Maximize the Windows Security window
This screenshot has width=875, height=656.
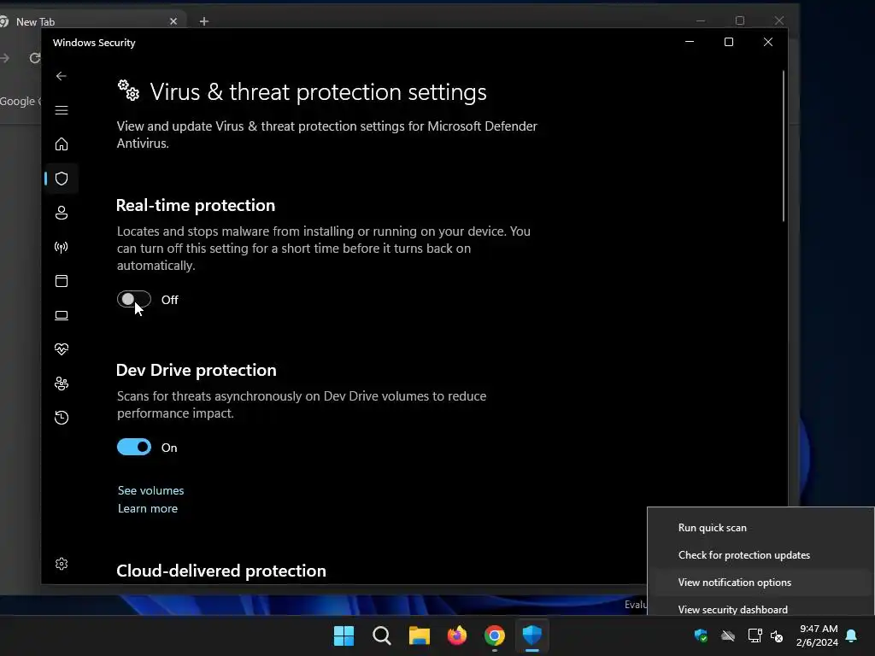click(x=729, y=42)
